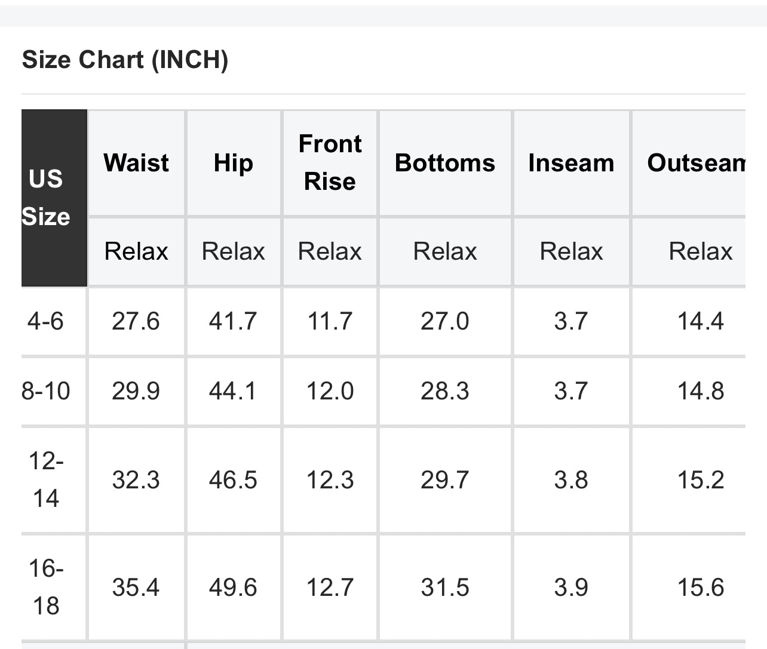Select the 8-10 size row label
767x649 pixels.
pos(46,391)
